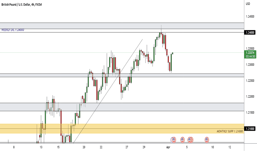This screenshot has width=257, height=151.
Task: Click date 13 on the time axis
Action: pyautogui.click(x=41, y=147)
